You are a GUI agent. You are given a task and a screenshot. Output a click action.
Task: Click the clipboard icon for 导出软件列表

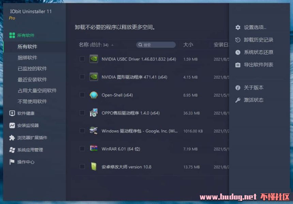point(238,65)
